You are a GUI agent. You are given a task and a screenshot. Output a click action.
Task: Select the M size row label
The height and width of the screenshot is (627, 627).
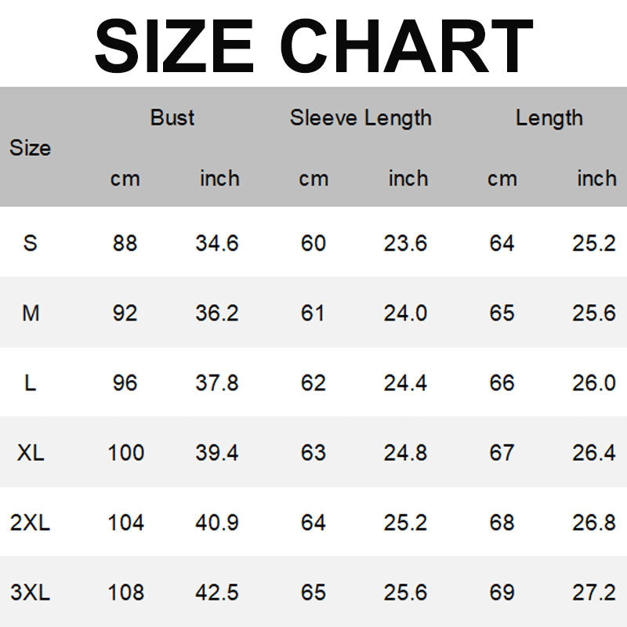[x=31, y=313]
